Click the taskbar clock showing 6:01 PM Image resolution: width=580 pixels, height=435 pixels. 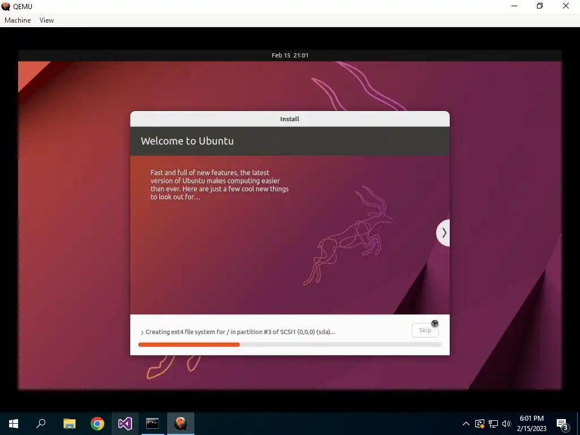pyautogui.click(x=531, y=424)
